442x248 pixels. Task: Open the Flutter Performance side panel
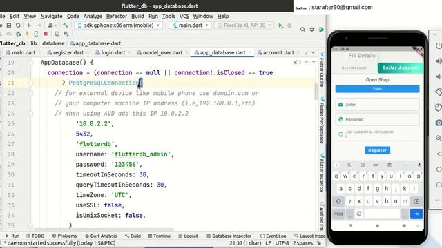tap(322, 121)
